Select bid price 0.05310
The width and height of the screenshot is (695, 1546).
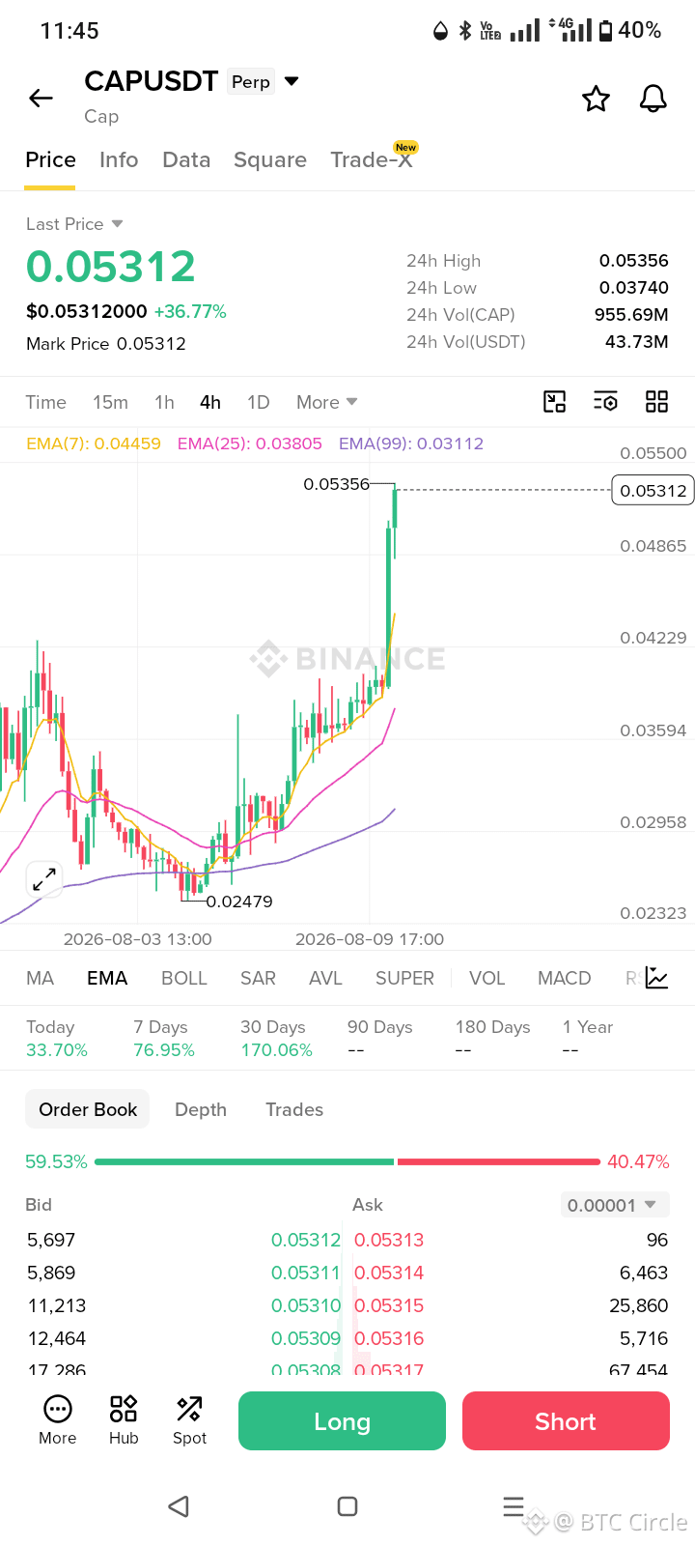tap(306, 1305)
